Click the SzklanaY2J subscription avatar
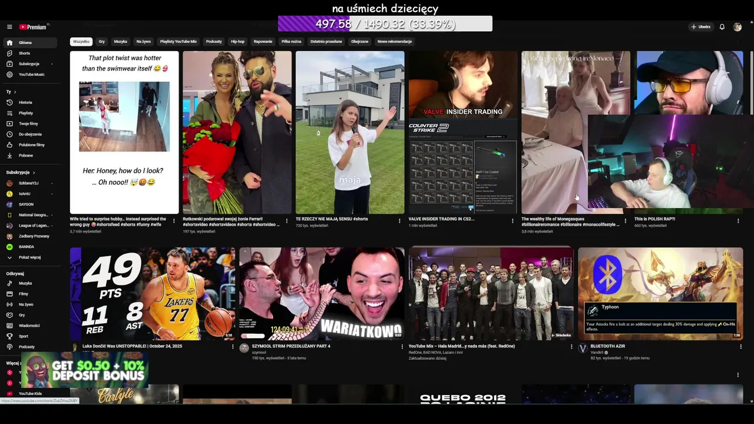This screenshot has width=754, height=424. [9, 183]
